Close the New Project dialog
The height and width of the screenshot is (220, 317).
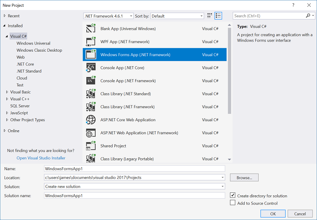tap(309, 5)
